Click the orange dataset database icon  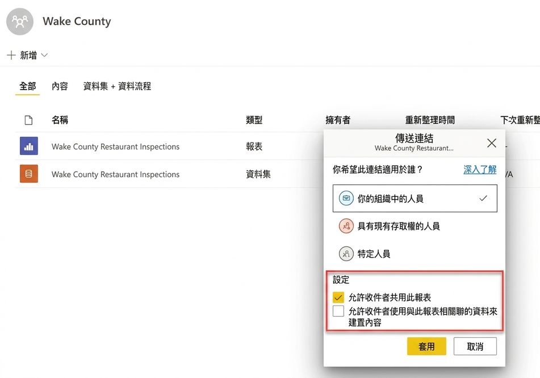29,174
